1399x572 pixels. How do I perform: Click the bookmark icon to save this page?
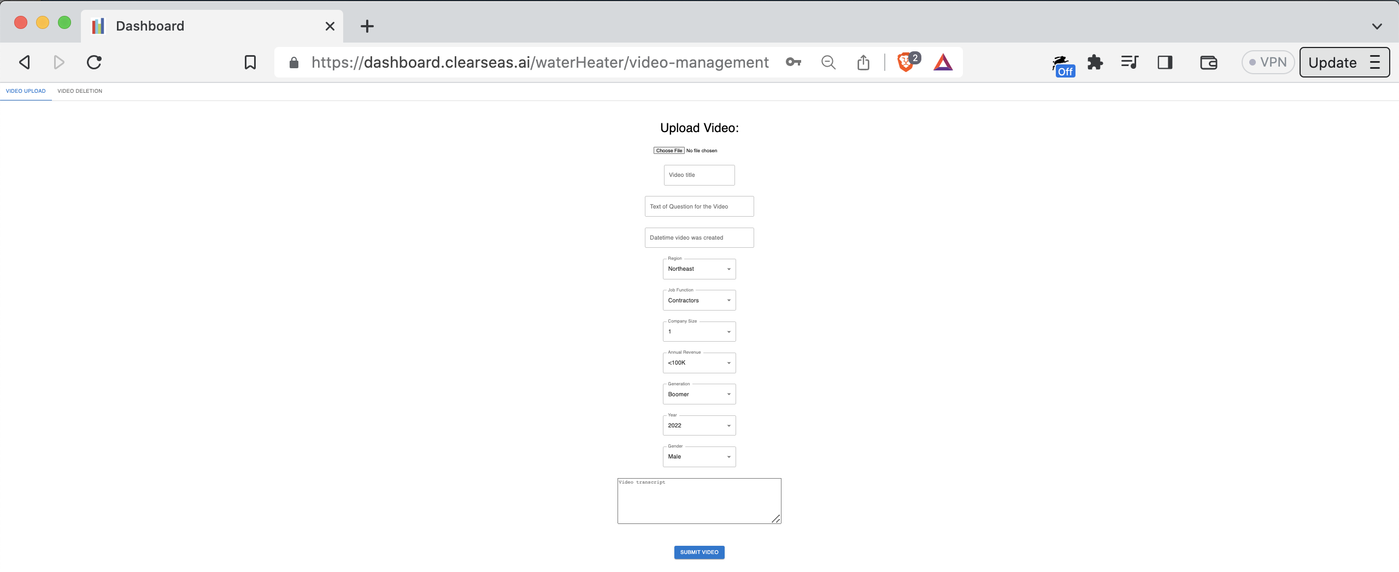tap(249, 62)
